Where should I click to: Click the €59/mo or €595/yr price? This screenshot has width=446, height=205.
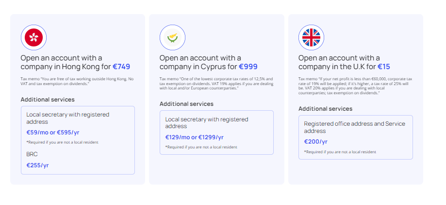[52, 132]
